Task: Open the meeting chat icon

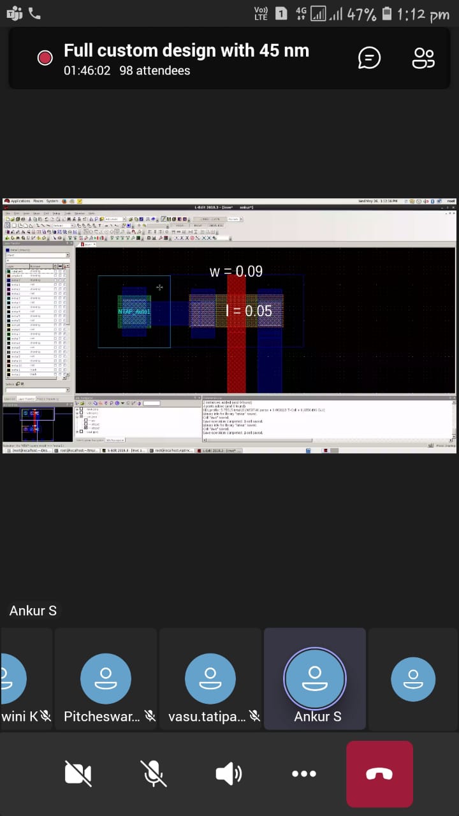Action: [x=369, y=58]
